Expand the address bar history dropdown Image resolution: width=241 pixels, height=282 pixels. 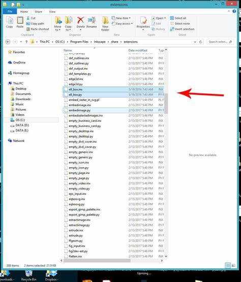click(195, 42)
